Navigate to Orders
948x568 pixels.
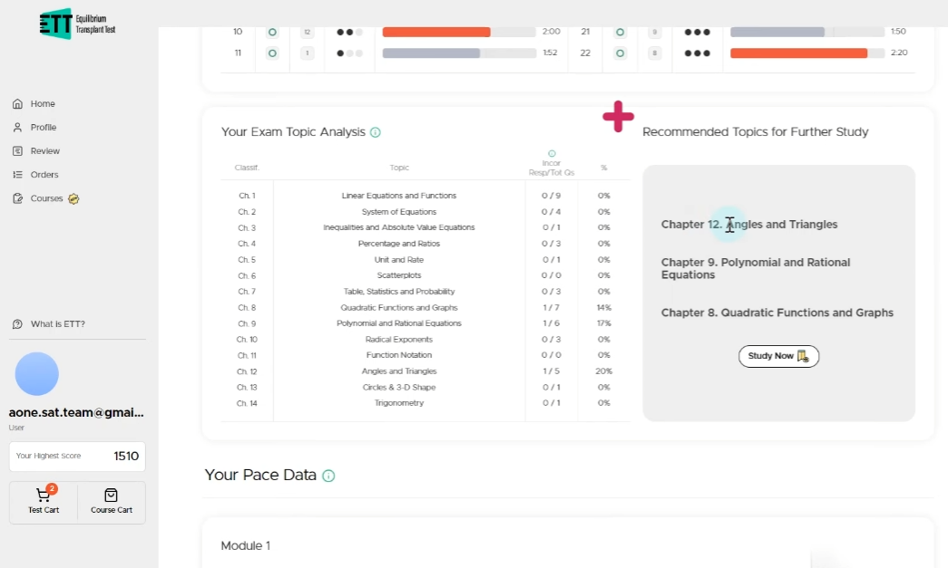click(x=44, y=175)
